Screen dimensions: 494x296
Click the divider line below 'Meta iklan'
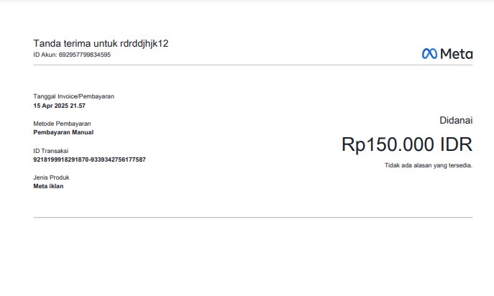tap(253, 217)
